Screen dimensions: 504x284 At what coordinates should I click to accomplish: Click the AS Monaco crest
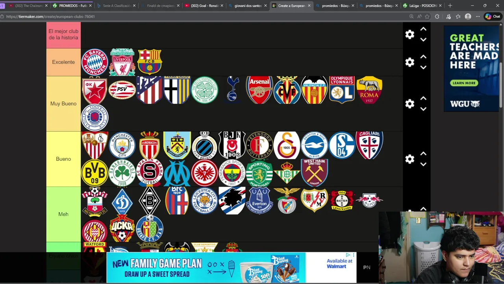tap(150, 145)
